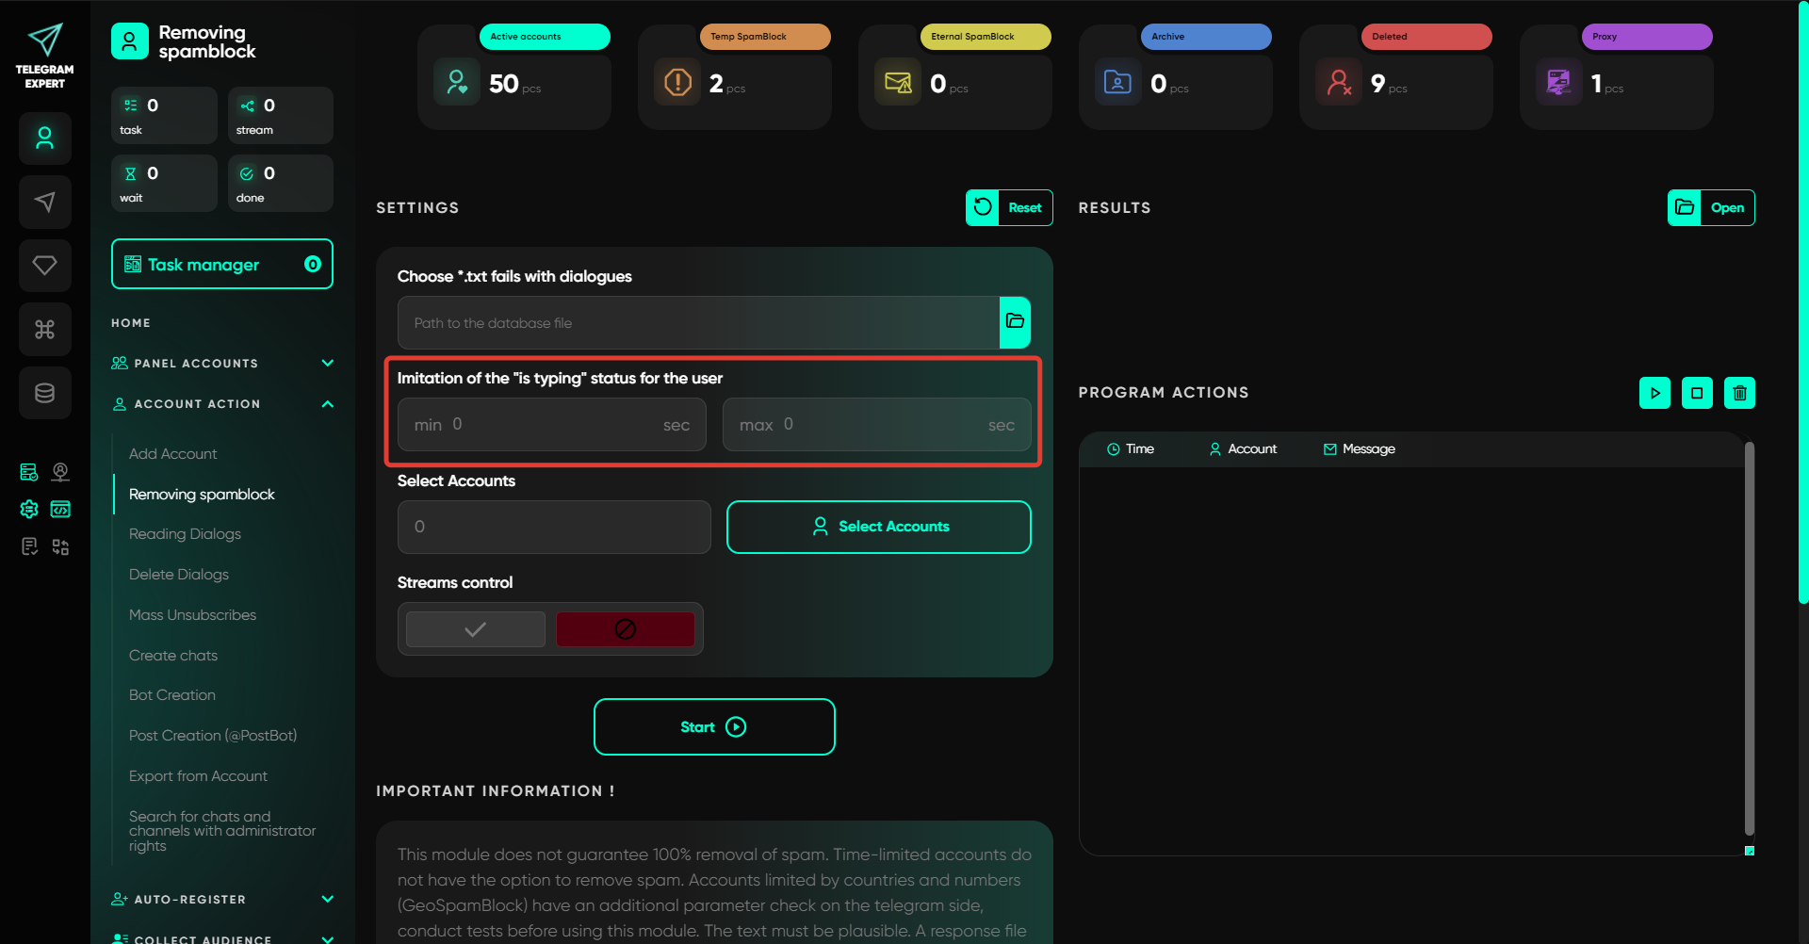The width and height of the screenshot is (1809, 944).
Task: Click the paper plane icon in left sidebar
Action: [44, 202]
